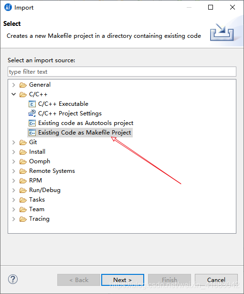The height and width of the screenshot is (294, 244).
Task: Expand the General category arrow
Action: (14, 85)
